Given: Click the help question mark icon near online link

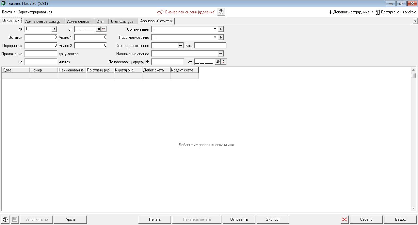Looking at the screenshot, I should click(x=221, y=12).
